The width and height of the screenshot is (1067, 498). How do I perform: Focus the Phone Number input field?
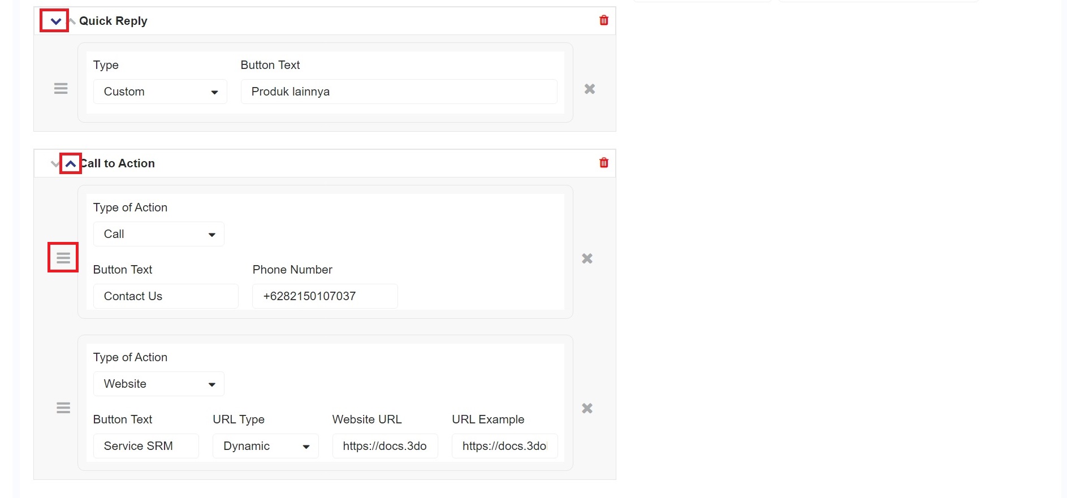tap(325, 296)
